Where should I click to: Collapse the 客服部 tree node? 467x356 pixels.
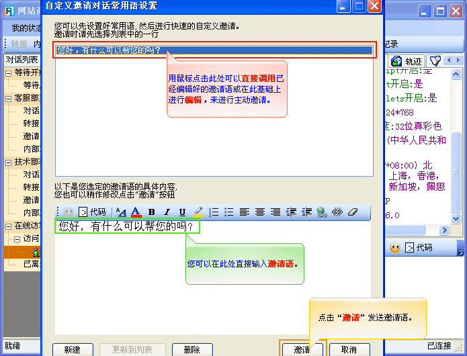[9, 98]
